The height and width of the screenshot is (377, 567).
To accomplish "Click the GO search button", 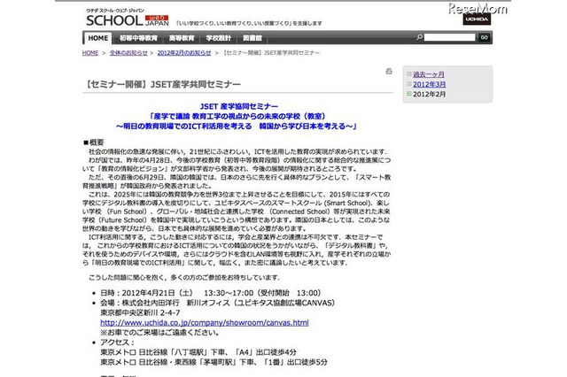I will 485,37.
